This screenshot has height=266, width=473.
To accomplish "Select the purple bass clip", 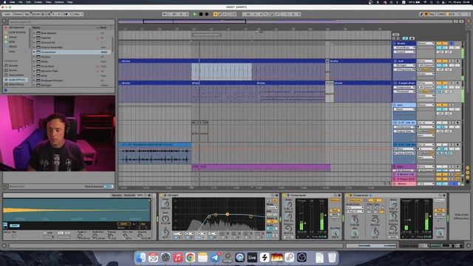I will [261, 168].
